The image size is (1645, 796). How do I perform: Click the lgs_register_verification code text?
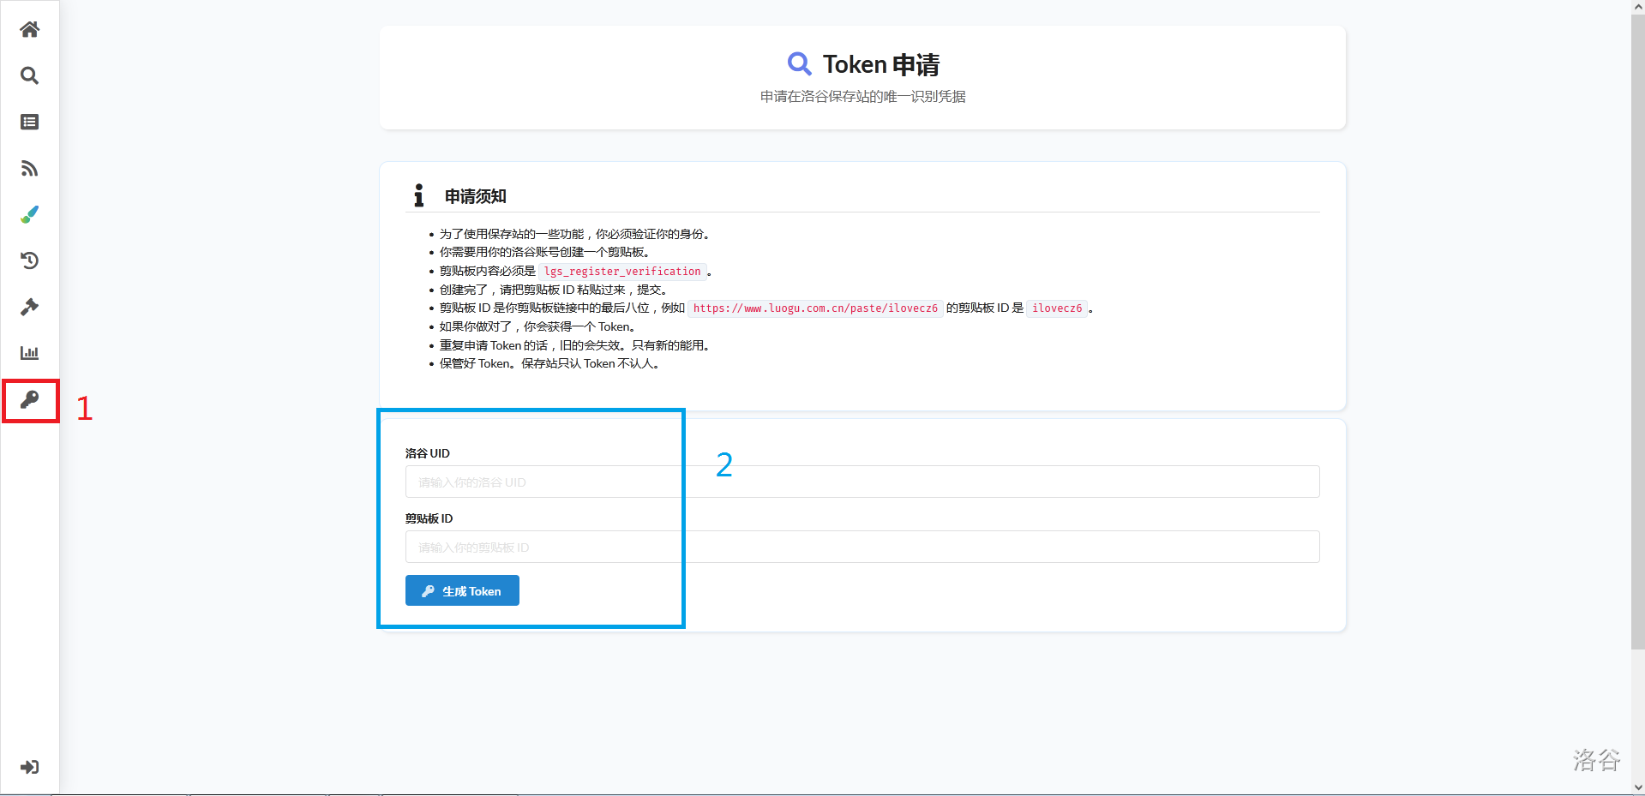pos(622,272)
